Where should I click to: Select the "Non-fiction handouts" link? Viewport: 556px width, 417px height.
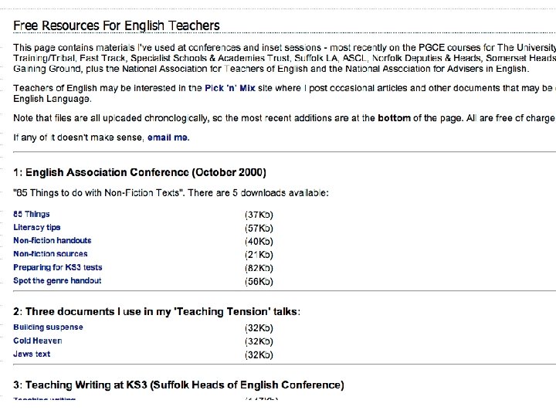click(52, 240)
